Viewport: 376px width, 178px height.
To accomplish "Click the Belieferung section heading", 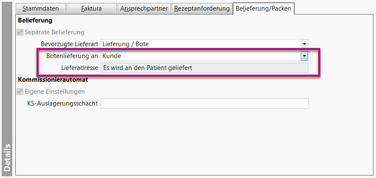I will pyautogui.click(x=35, y=20).
